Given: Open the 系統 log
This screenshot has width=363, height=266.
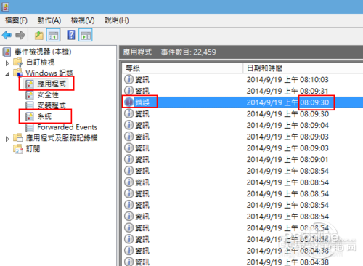Looking at the screenshot, I should pyautogui.click(x=44, y=116).
